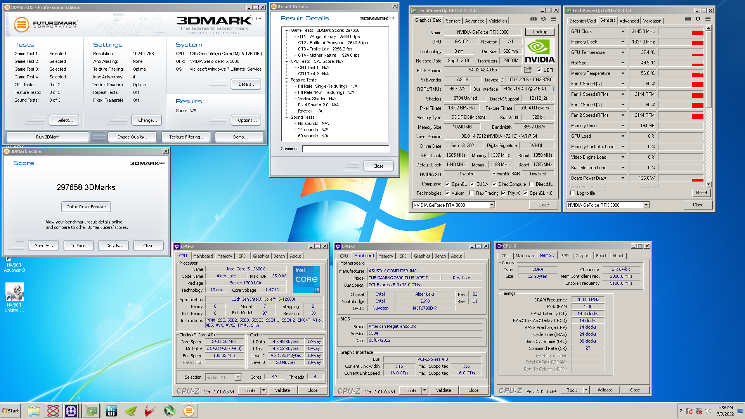Screen dimensions: 745x419
Task: Click Intel Core i5 logo in CPU-Z
Action: point(307,279)
